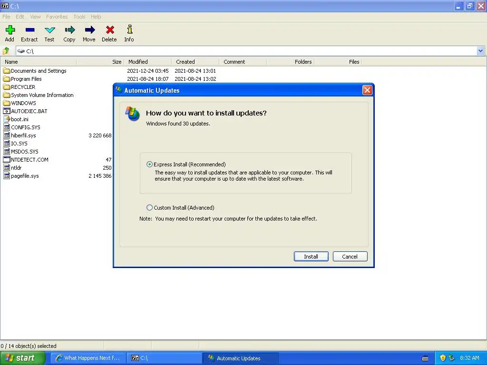Open the Help menu
This screenshot has height=365, width=487.
point(96,17)
